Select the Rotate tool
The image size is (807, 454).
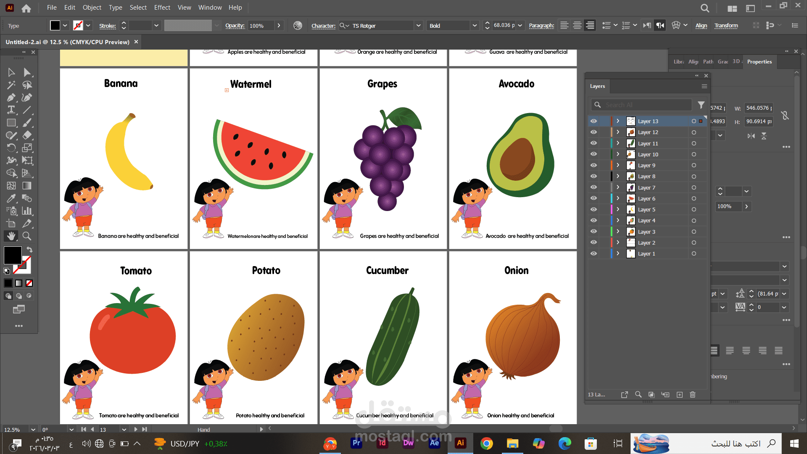[11, 148]
